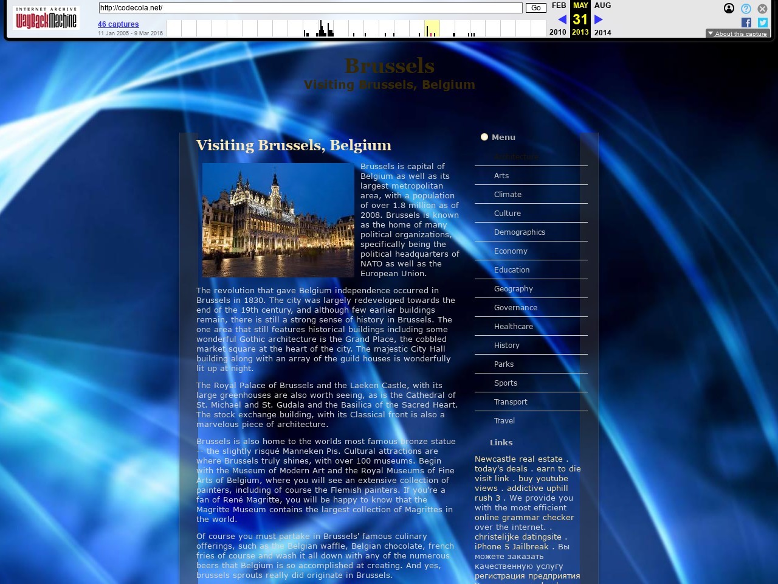Image resolution: width=778 pixels, height=584 pixels.
Task: Click the Wayback Machine logo
Action: [x=46, y=19]
